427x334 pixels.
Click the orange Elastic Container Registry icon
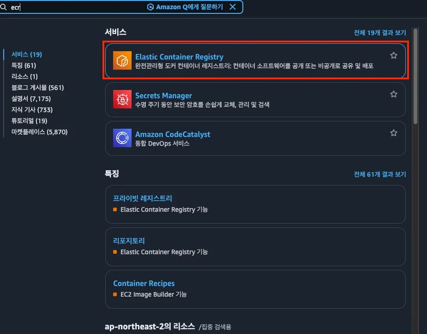pos(122,60)
